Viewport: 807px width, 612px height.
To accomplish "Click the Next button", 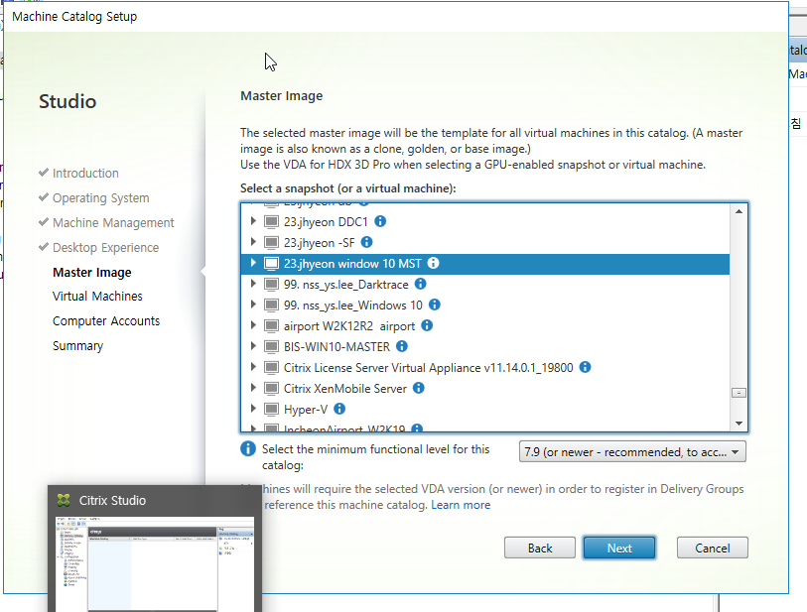I will click(619, 548).
